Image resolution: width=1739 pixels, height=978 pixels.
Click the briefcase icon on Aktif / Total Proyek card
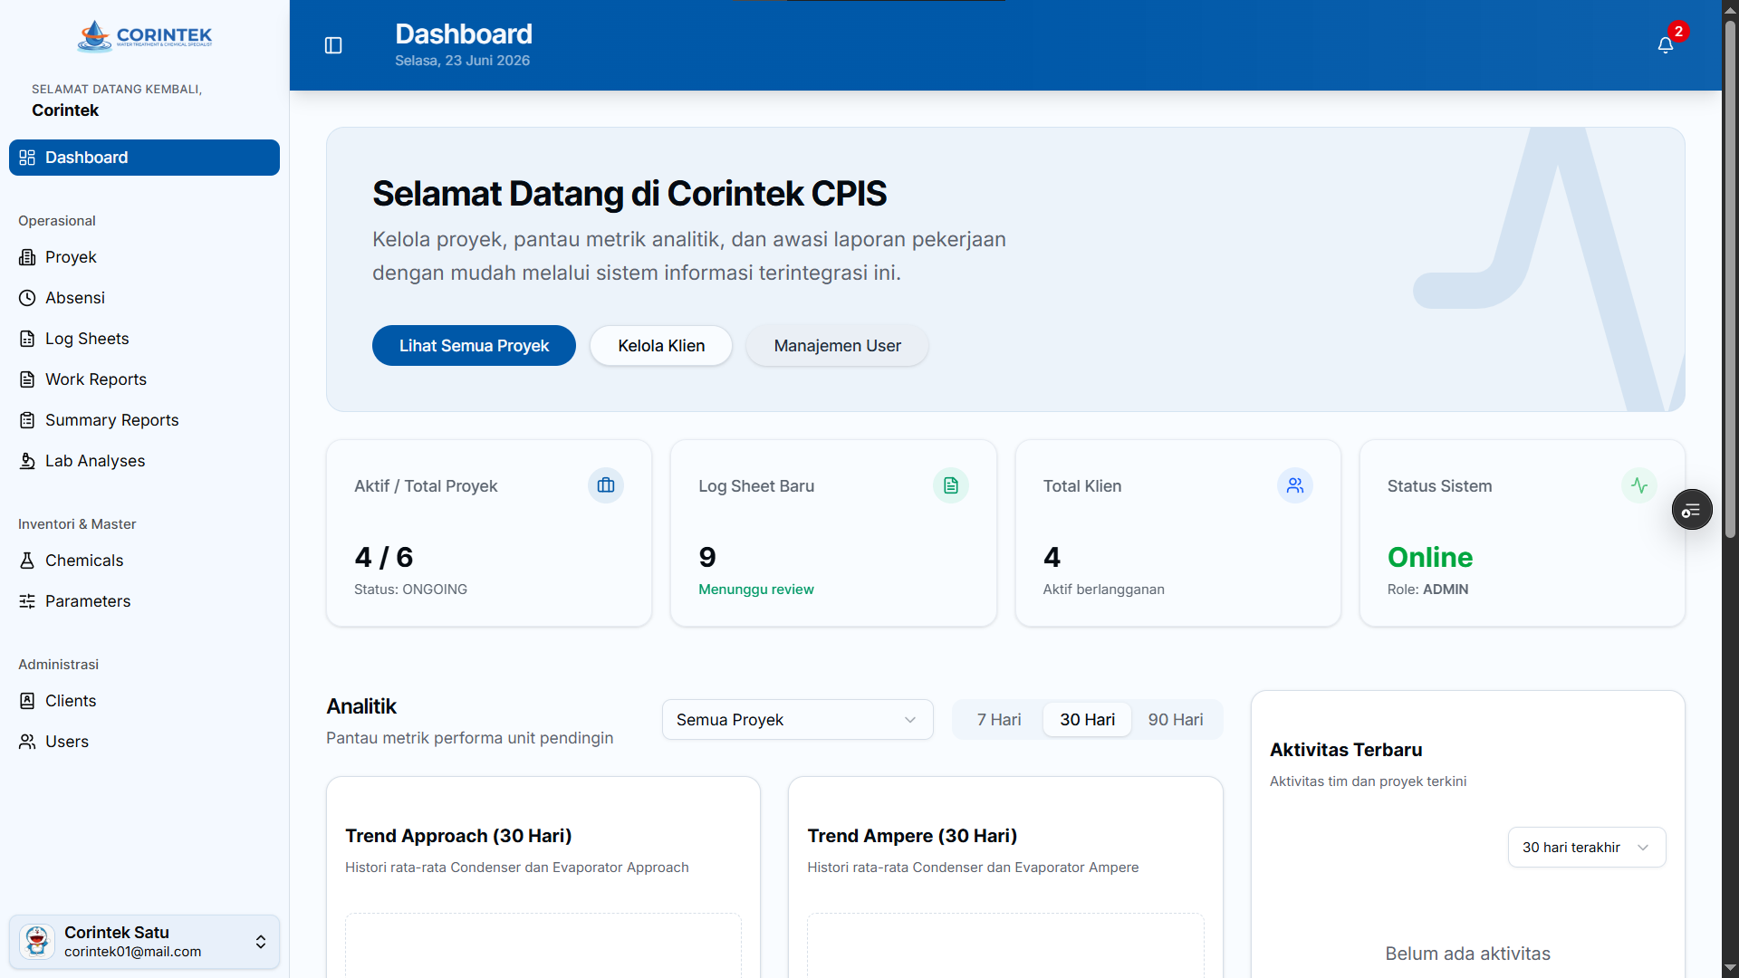pos(606,485)
